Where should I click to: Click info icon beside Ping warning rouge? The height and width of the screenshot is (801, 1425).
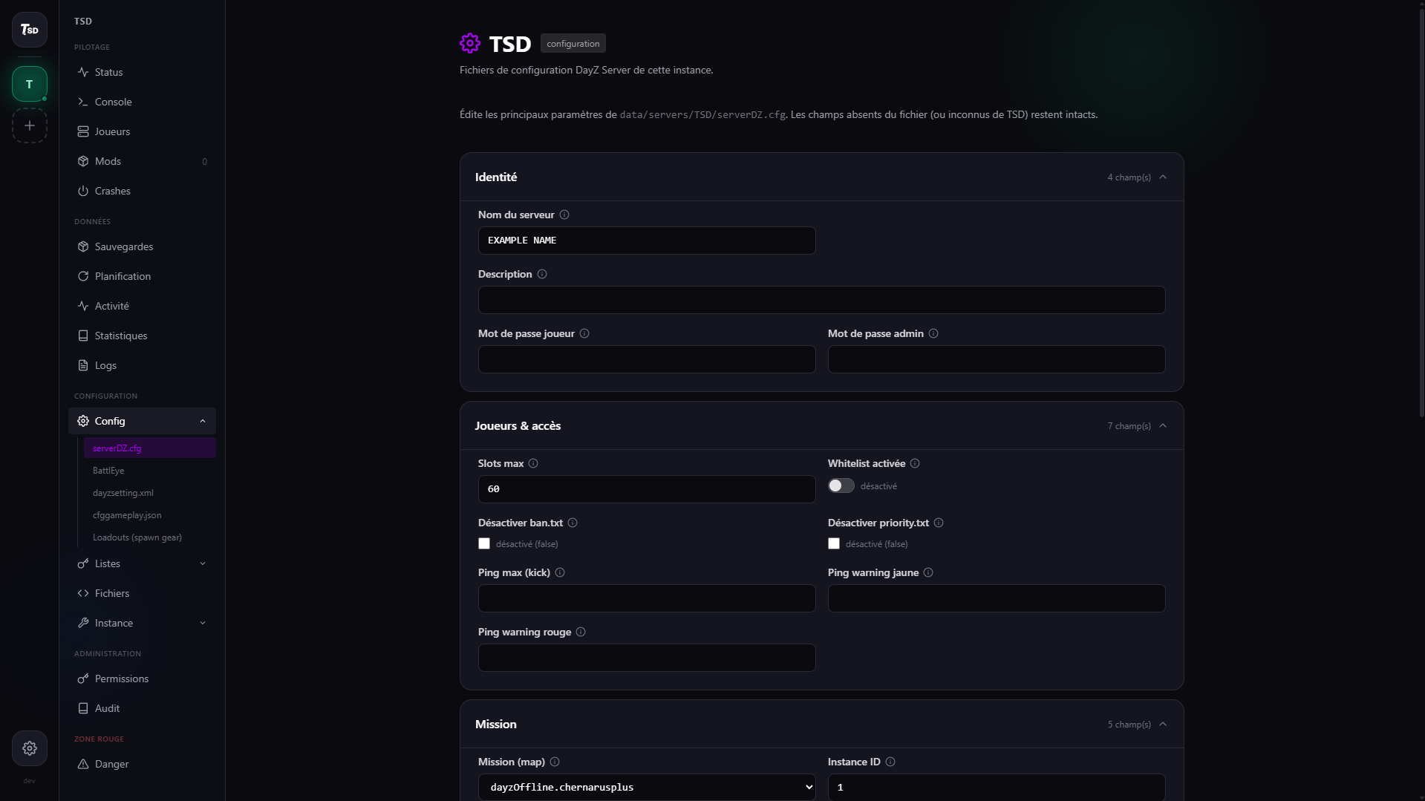pyautogui.click(x=581, y=632)
